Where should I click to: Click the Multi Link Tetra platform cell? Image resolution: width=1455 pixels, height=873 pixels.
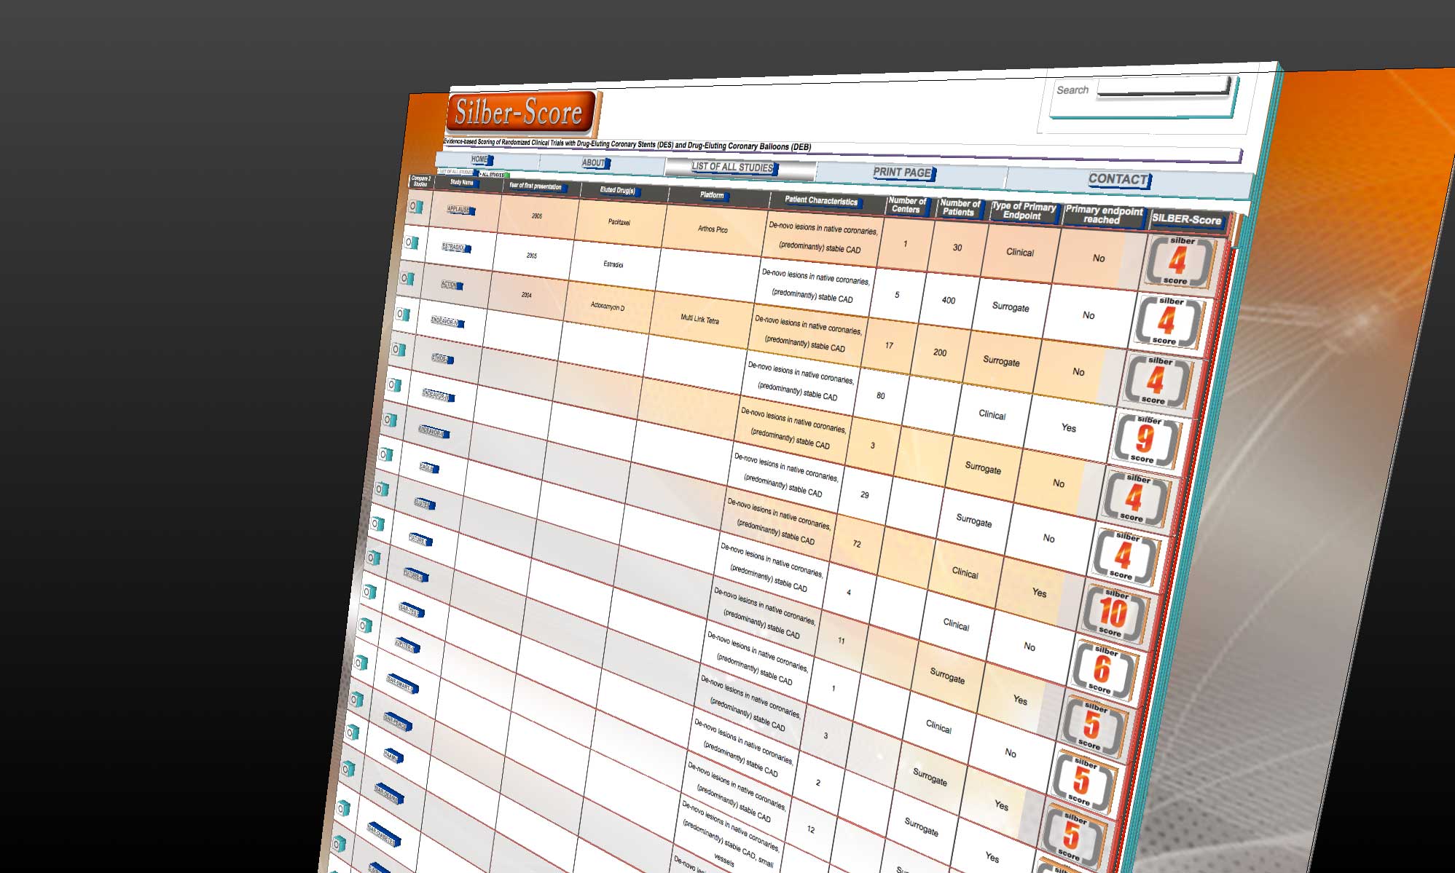click(700, 320)
